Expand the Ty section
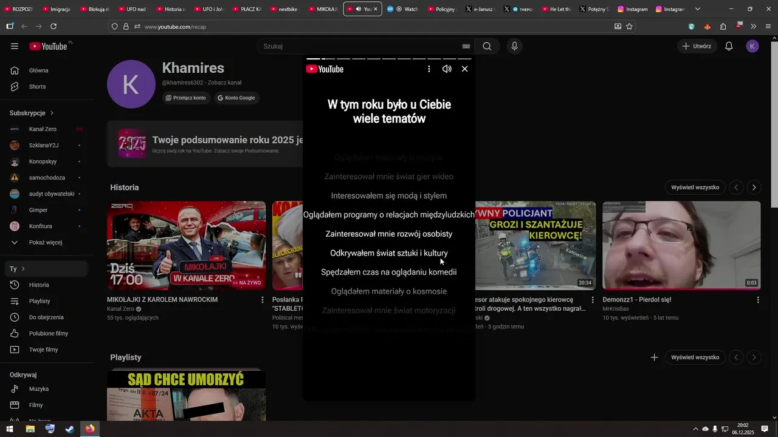The height and width of the screenshot is (437, 778). click(x=47, y=269)
